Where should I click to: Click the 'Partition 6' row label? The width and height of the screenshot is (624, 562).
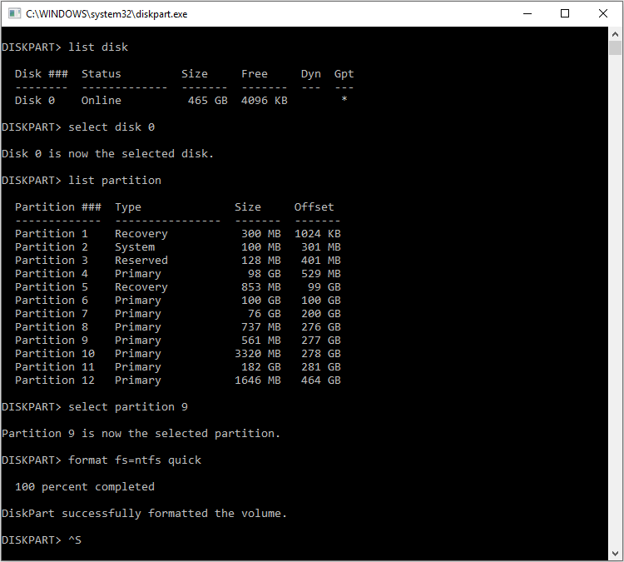click(x=52, y=301)
